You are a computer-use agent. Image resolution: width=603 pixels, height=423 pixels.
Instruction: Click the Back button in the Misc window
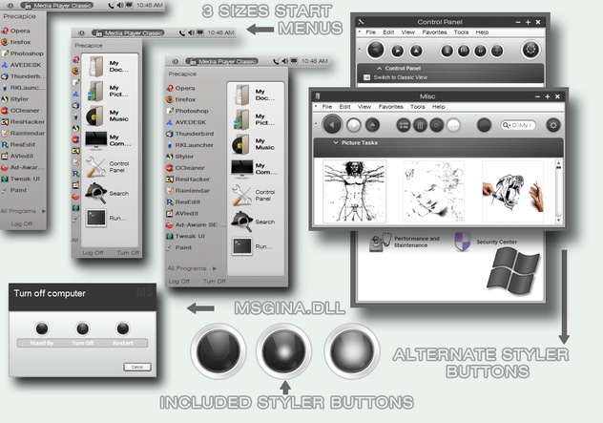click(332, 125)
